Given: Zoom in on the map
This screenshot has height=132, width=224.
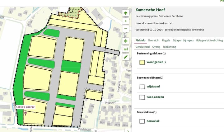Looking at the screenshot, I should (x=126, y=21).
